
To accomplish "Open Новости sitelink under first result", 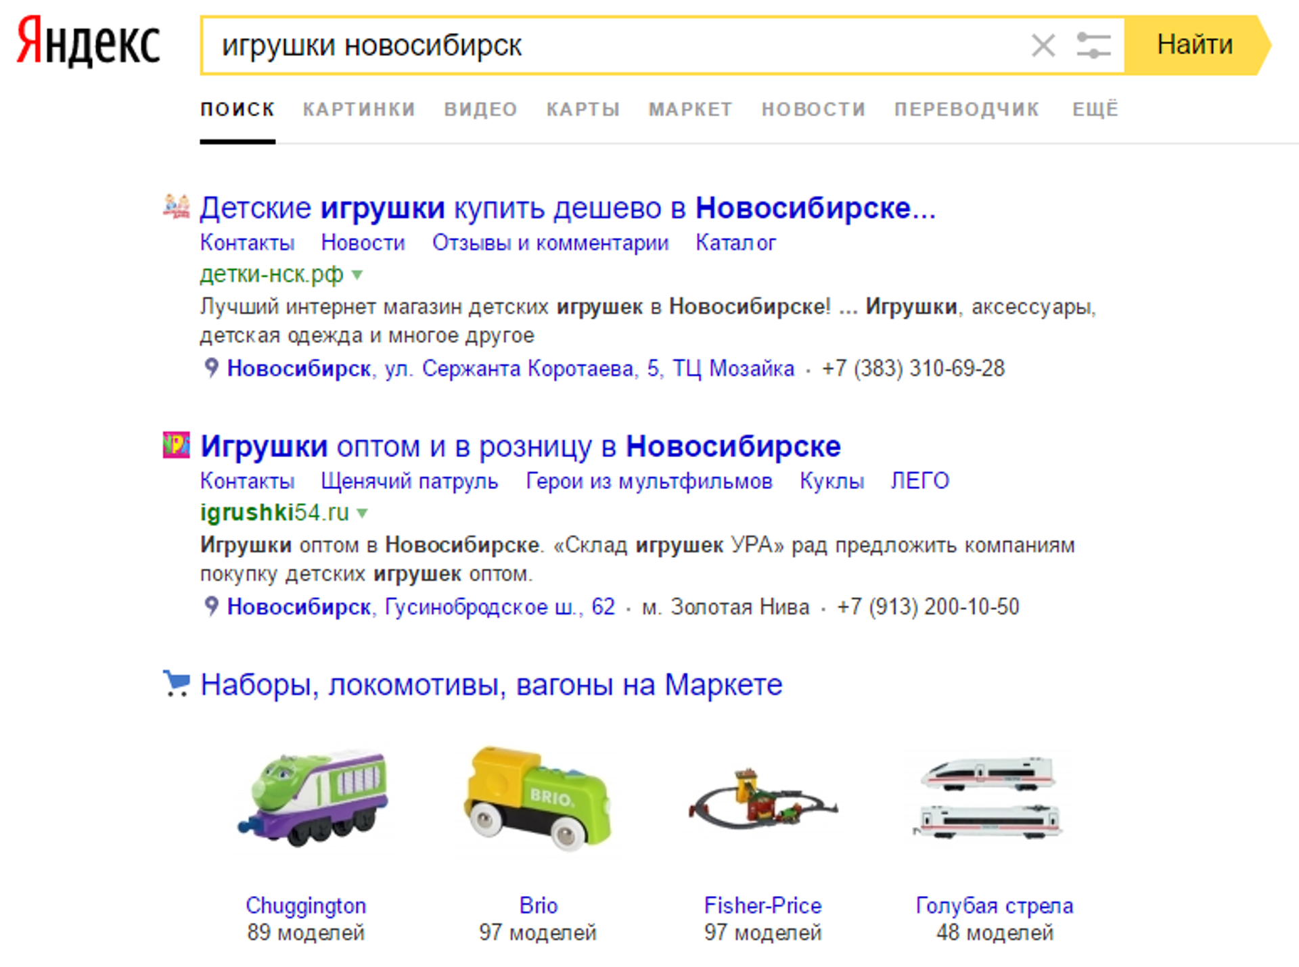I will tap(363, 243).
